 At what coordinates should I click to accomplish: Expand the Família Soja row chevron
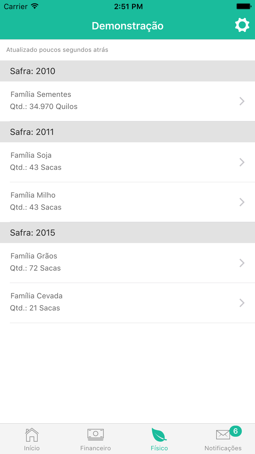(242, 162)
